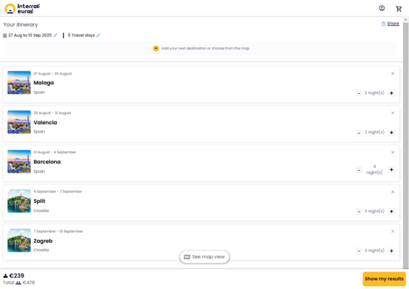Image resolution: width=409 pixels, height=289 pixels.
Task: Increase nights in Barcelona
Action: pyautogui.click(x=391, y=170)
